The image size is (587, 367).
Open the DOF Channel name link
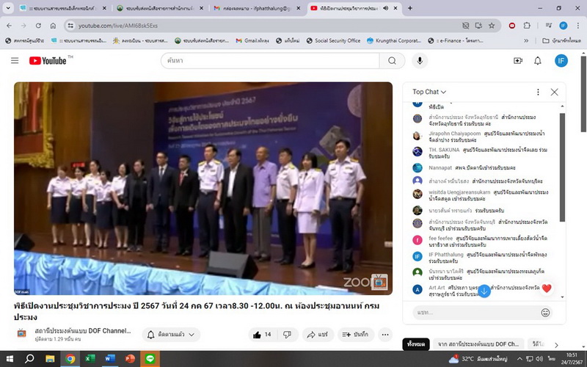[x=83, y=331]
